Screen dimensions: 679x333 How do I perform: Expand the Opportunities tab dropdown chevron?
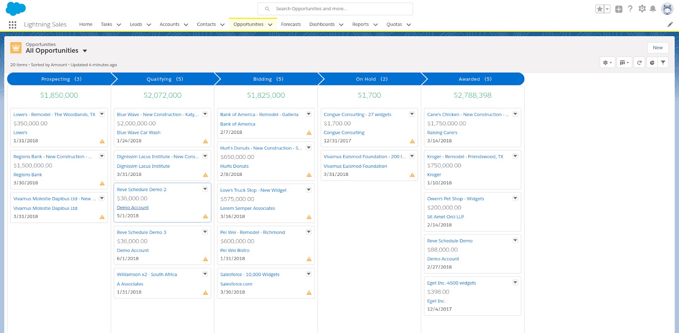click(270, 25)
